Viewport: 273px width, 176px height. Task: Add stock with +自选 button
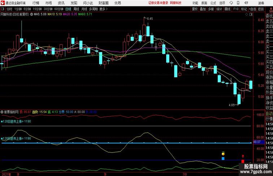[252, 9]
